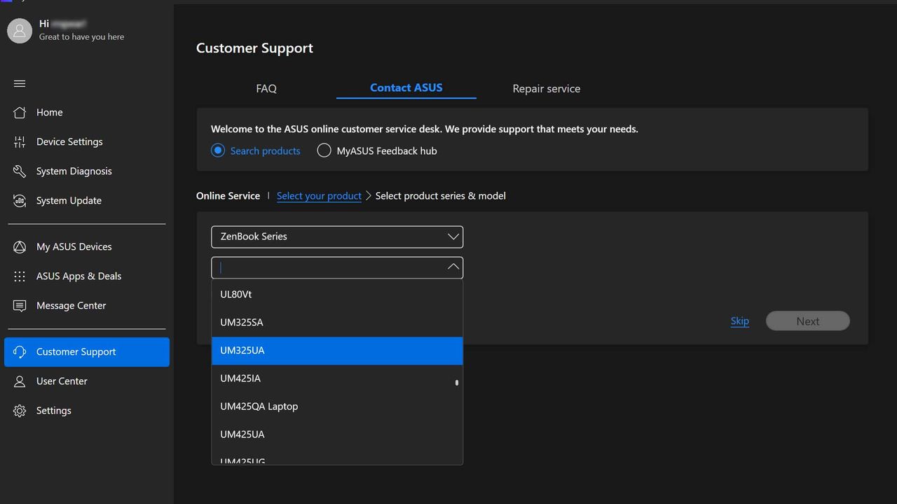Collapse the model list with the up chevron

453,267
